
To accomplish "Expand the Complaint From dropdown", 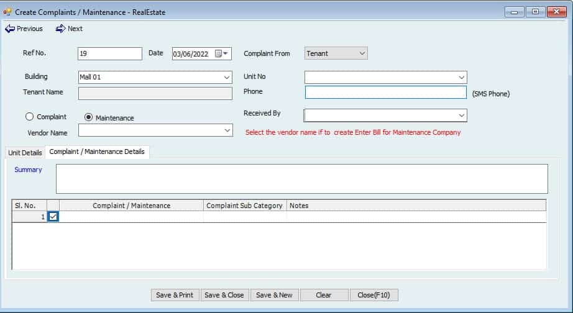I will (x=362, y=53).
